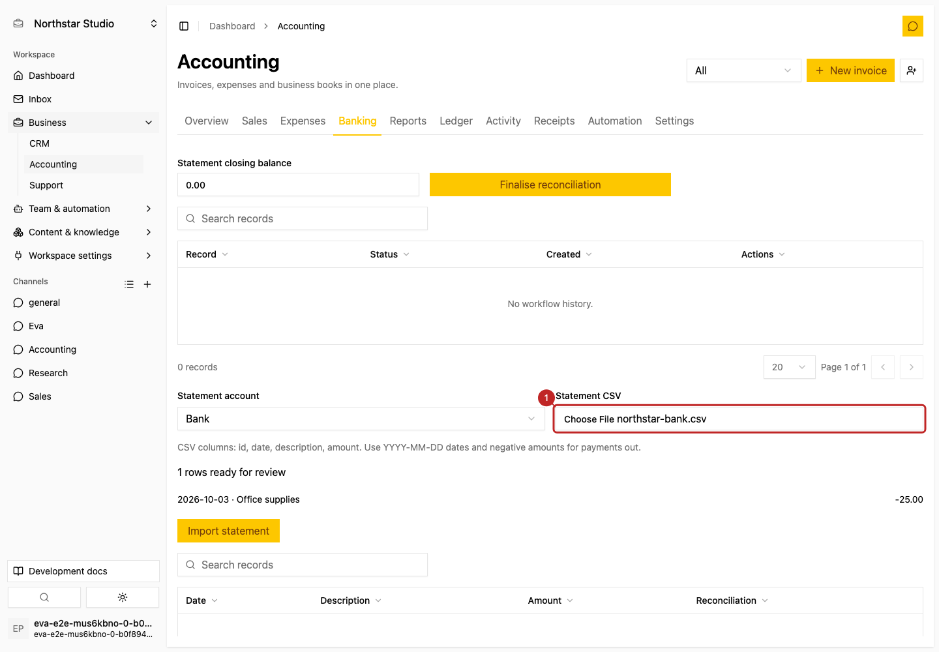The image size is (939, 652).
Task: Go to previous page arrow
Action: pos(883,367)
